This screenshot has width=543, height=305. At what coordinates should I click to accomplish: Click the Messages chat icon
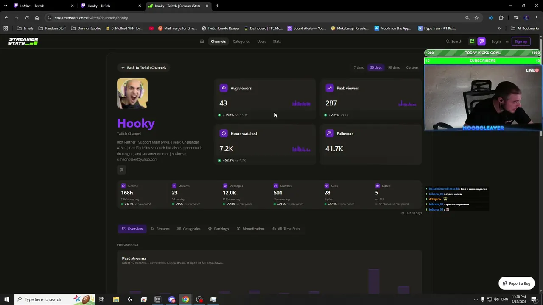[225, 186]
